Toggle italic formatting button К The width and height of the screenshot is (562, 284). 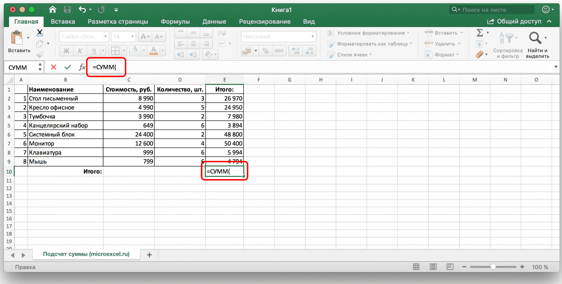coord(80,51)
